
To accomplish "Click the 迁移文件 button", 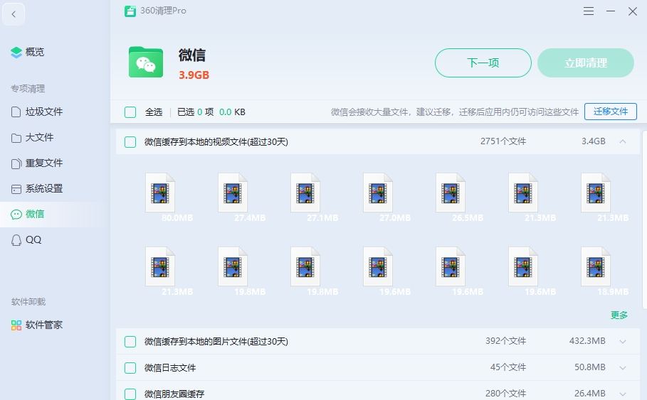I will (x=610, y=112).
